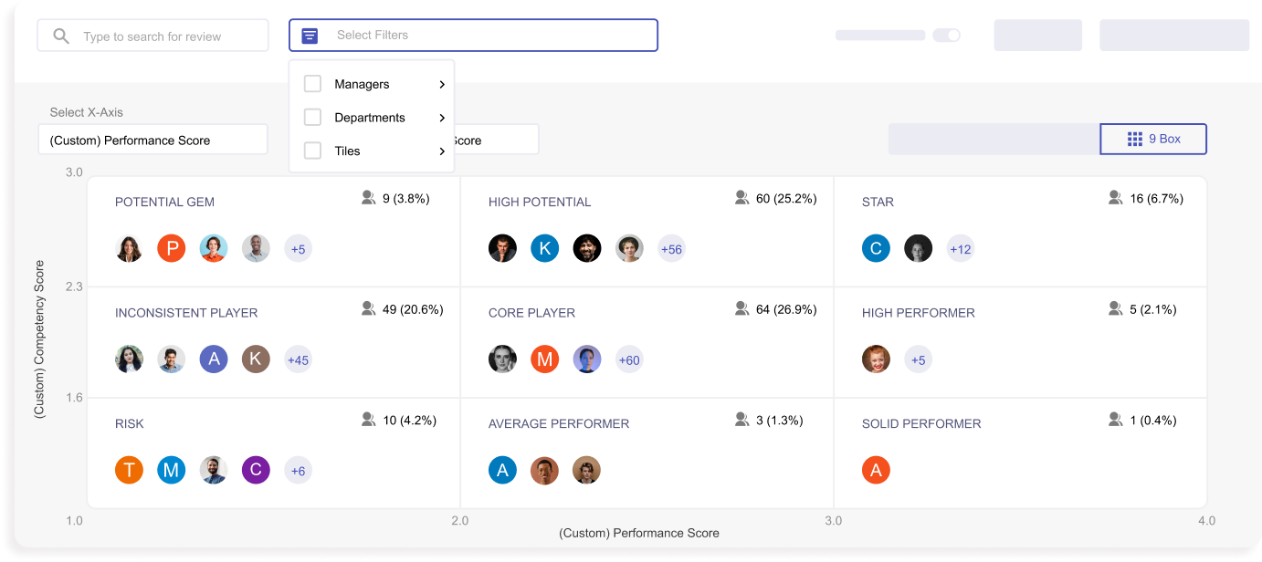
Task: Expand the Managers submenu chevron
Action: coord(441,83)
